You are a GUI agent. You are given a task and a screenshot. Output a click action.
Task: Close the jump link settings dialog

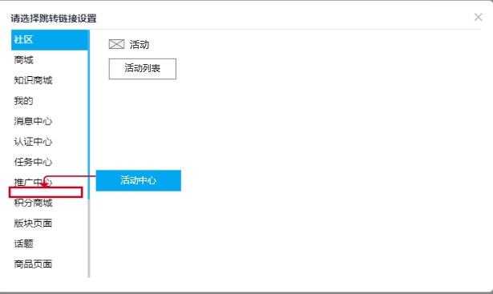pos(479,17)
